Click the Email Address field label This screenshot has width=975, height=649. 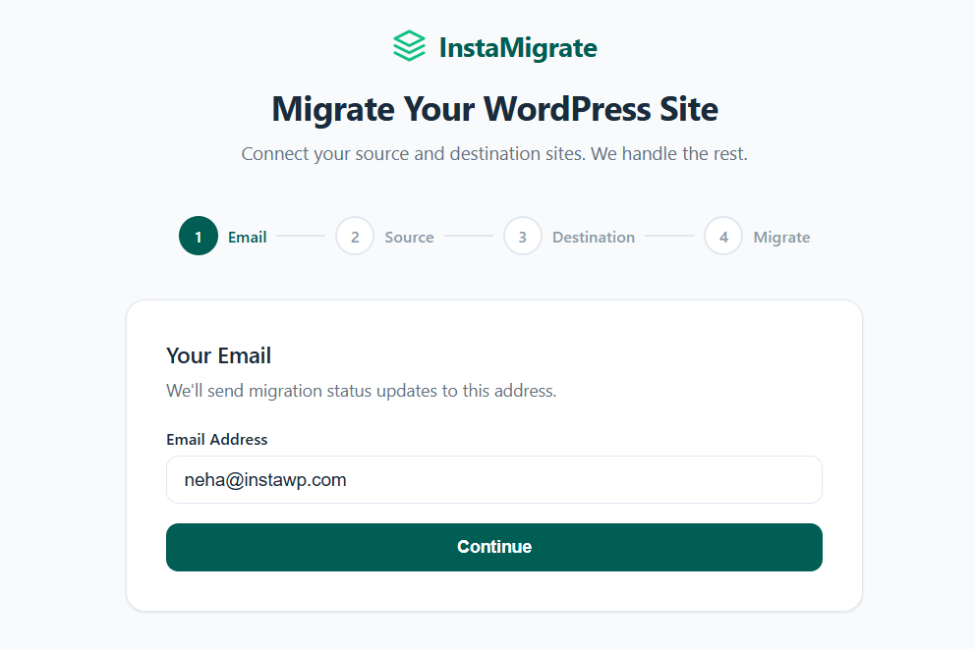click(x=217, y=440)
